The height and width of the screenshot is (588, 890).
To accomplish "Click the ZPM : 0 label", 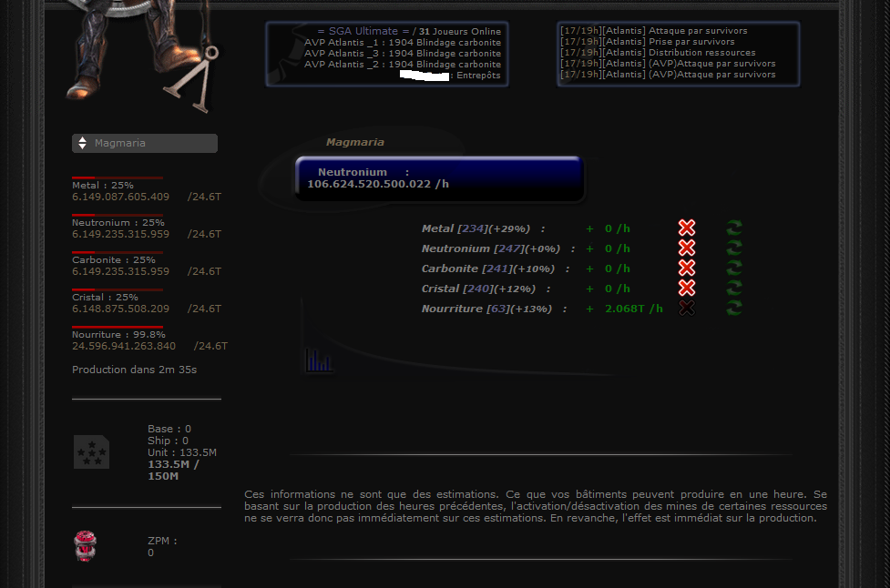I will click(x=162, y=547).
